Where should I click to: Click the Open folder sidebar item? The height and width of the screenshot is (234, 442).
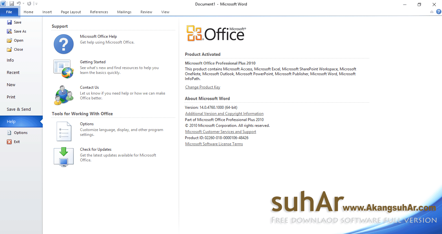coord(15,40)
